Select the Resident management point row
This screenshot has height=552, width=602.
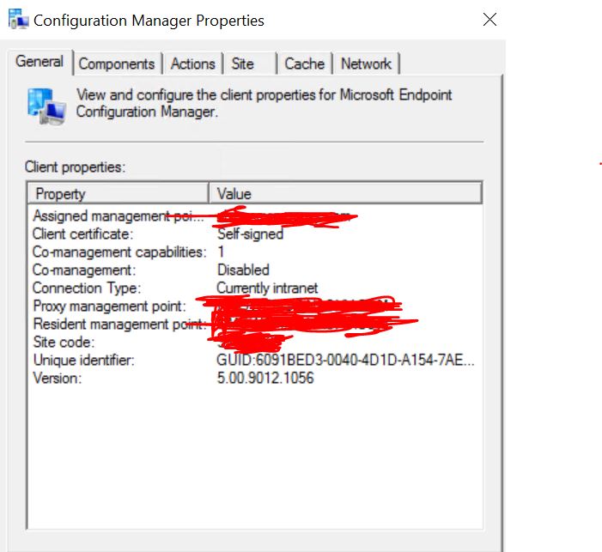(x=255, y=325)
